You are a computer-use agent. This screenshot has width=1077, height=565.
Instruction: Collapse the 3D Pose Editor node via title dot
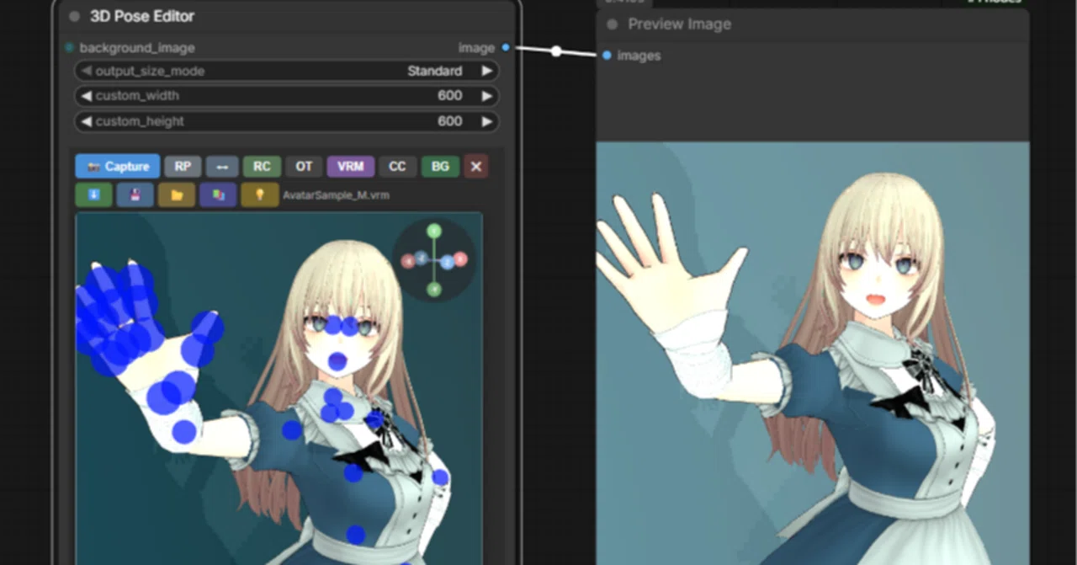74,16
